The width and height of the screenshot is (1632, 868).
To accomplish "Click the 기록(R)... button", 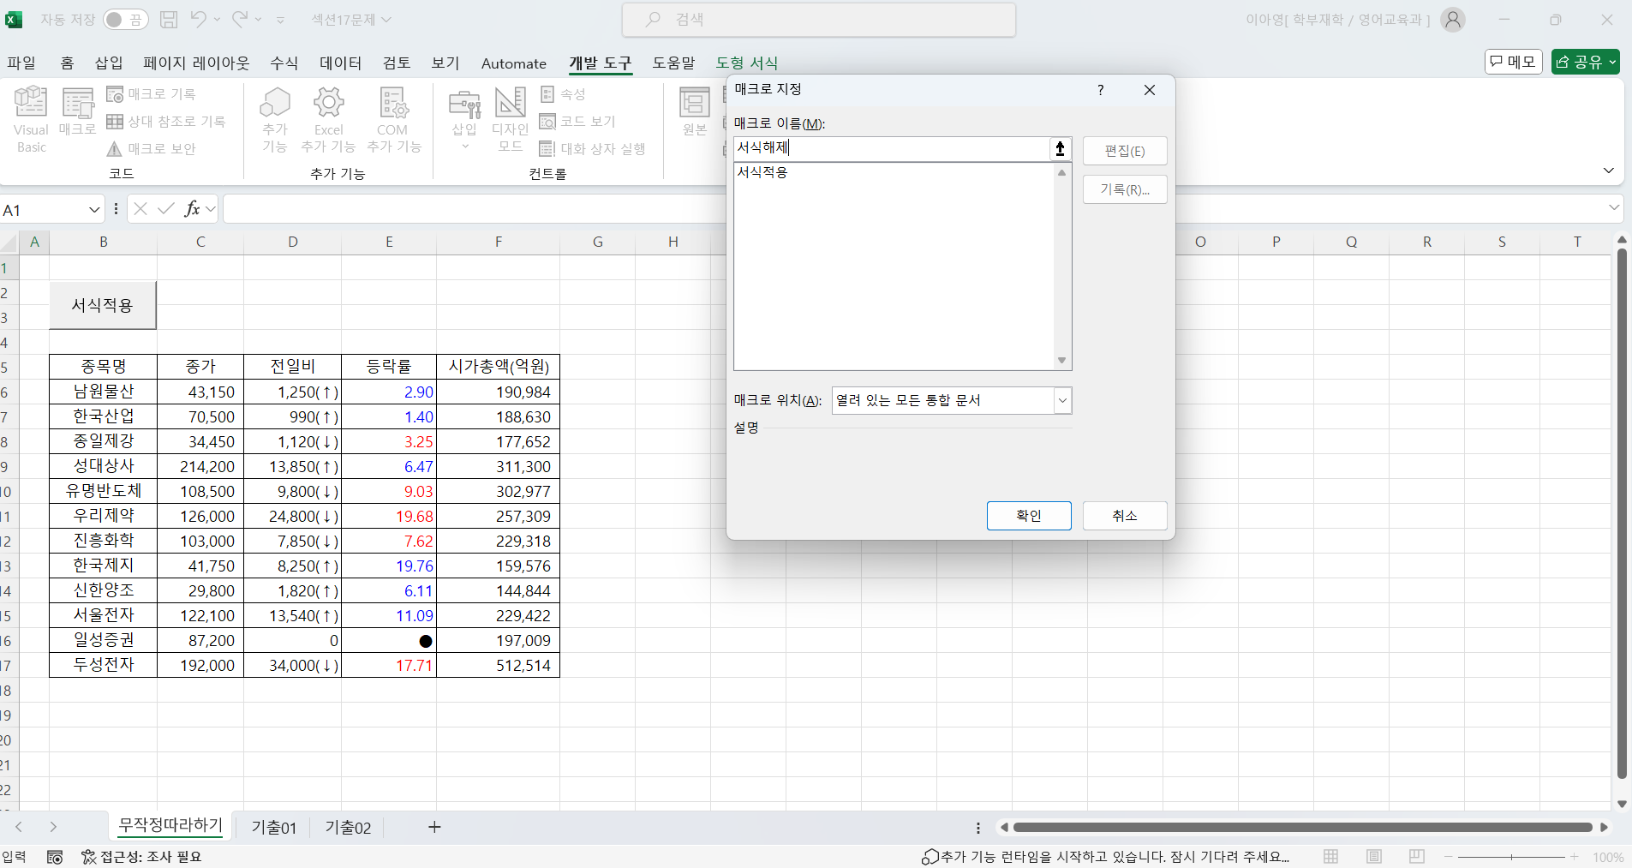I will click(x=1124, y=189).
